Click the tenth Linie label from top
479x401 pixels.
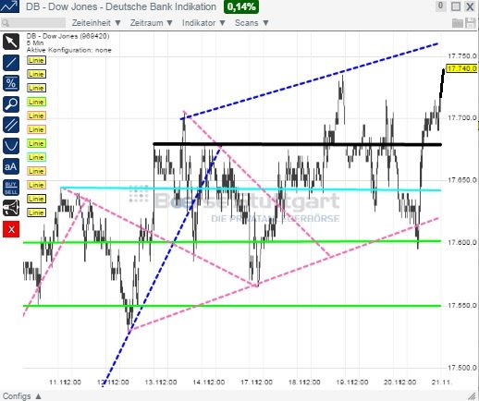click(x=36, y=185)
